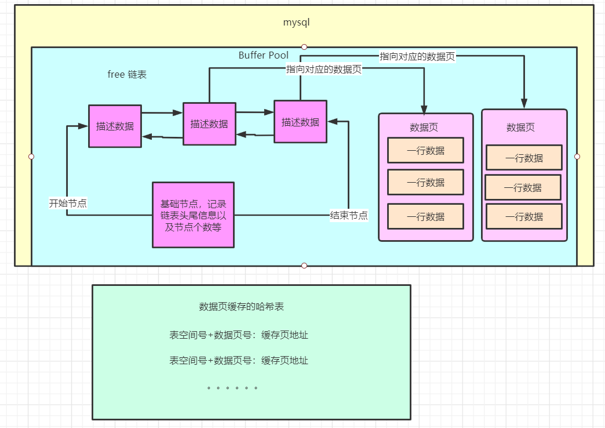Select the lower "指向对应的数据页" arrow label
Viewport: 605px width, 428px height.
pyautogui.click(x=324, y=69)
